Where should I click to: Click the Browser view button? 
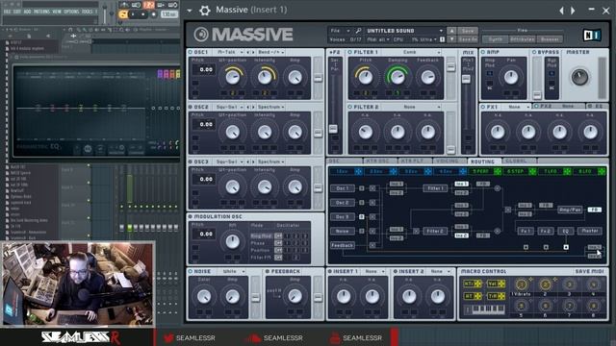[550, 39]
